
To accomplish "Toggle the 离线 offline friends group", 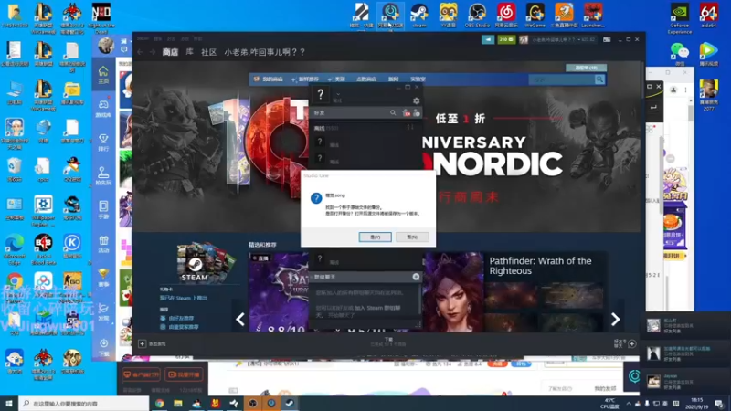I will tap(326, 128).
